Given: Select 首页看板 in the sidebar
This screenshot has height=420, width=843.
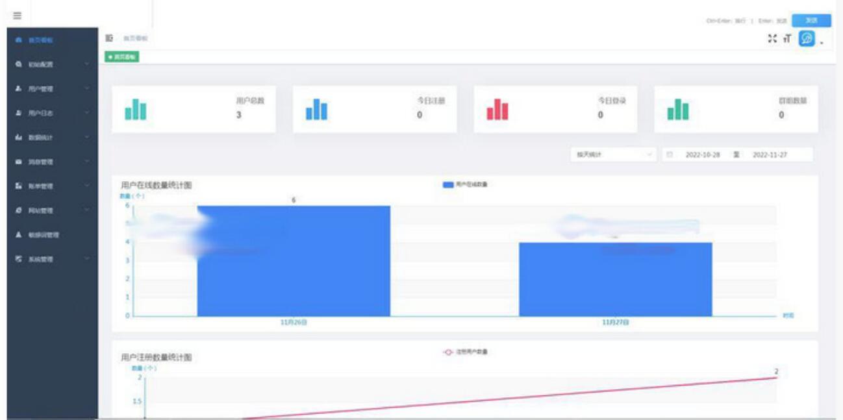Looking at the screenshot, I should pyautogui.click(x=53, y=40).
